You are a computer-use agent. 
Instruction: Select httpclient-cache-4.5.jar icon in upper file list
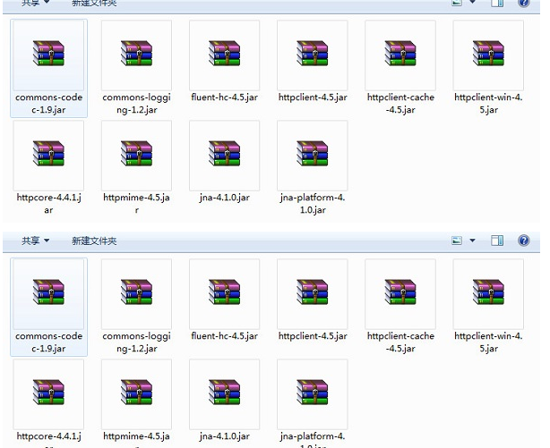tap(400, 54)
